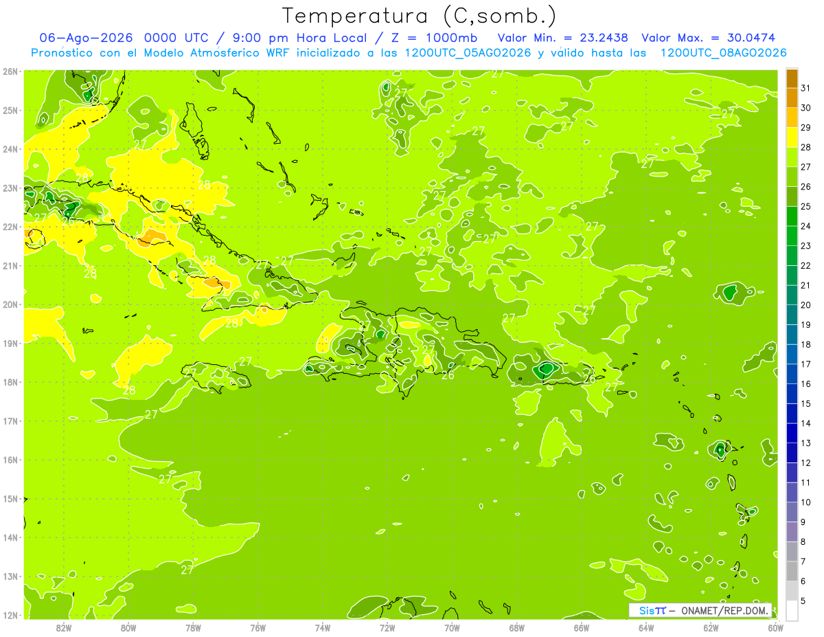824x637 pixels.
Task: Click the 82W longitude axis label
Action: click(x=63, y=627)
